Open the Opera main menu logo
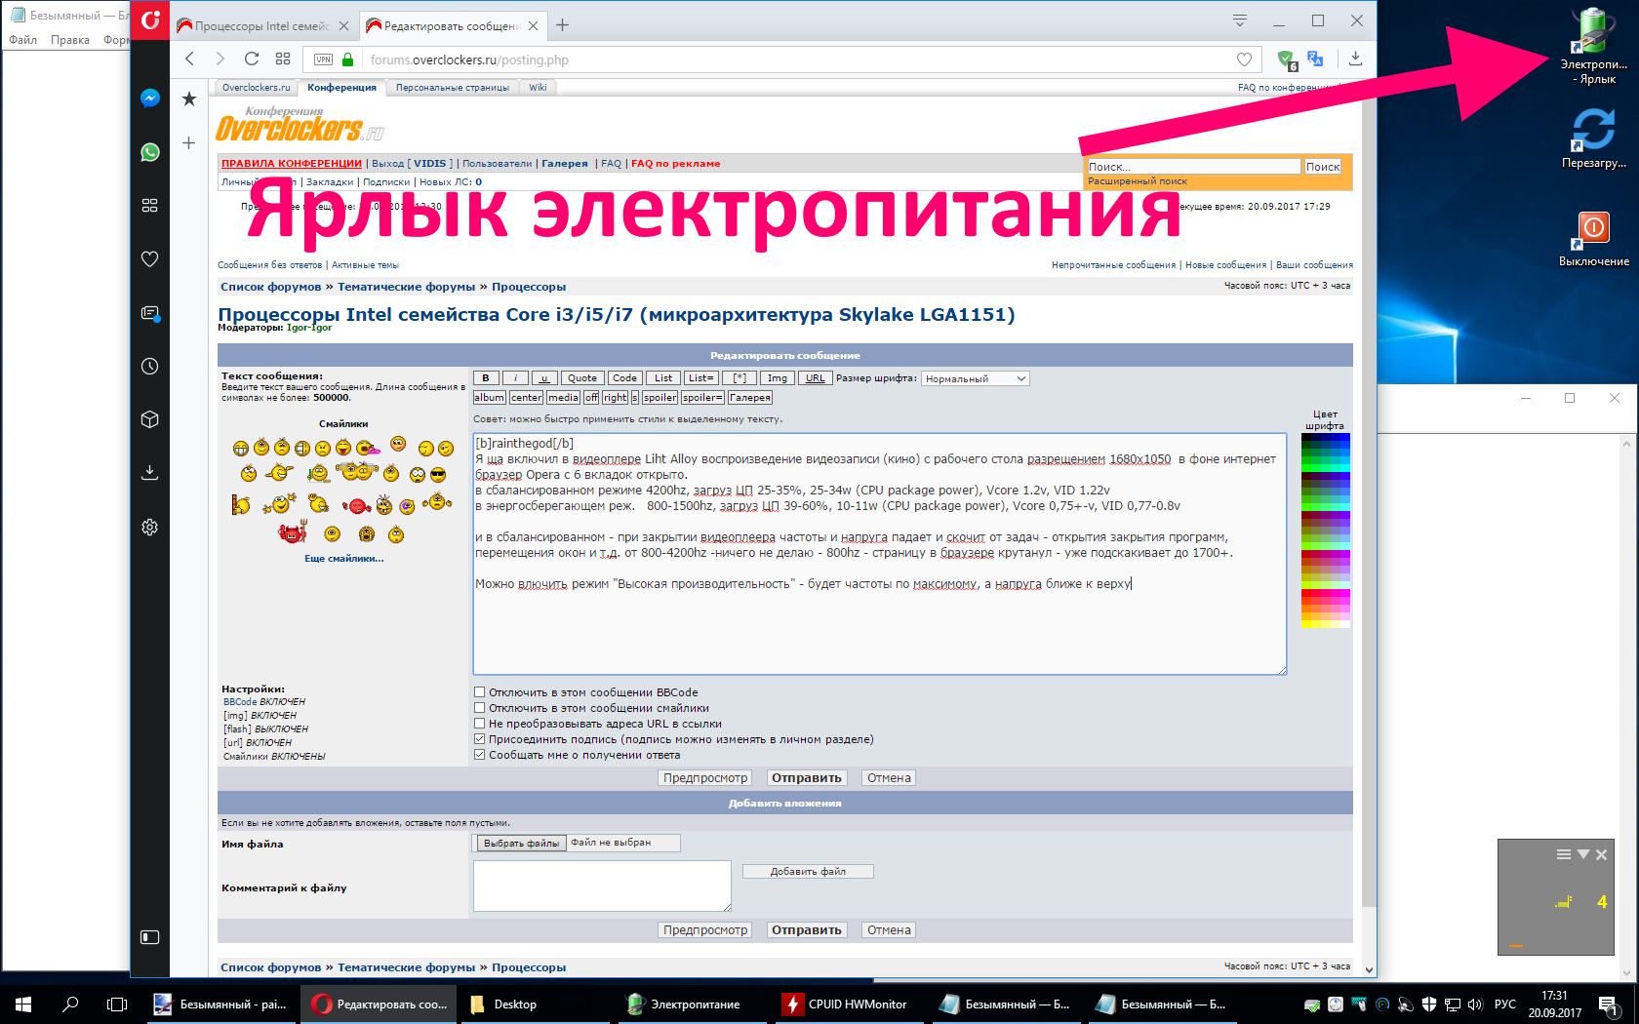Viewport: 1639px width, 1024px height. click(150, 20)
